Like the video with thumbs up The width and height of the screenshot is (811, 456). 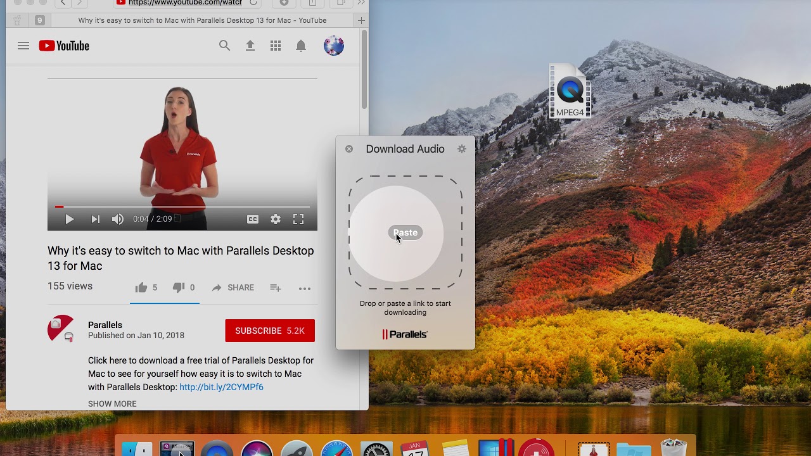pyautogui.click(x=141, y=288)
